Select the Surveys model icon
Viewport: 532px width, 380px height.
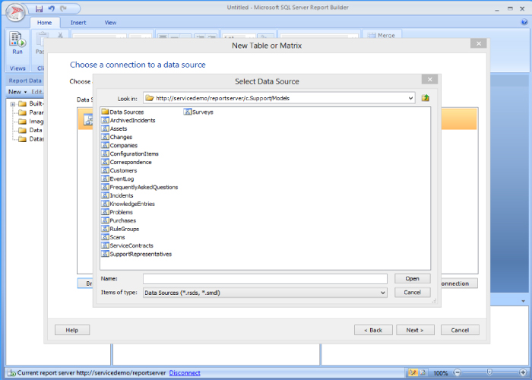[x=188, y=112]
